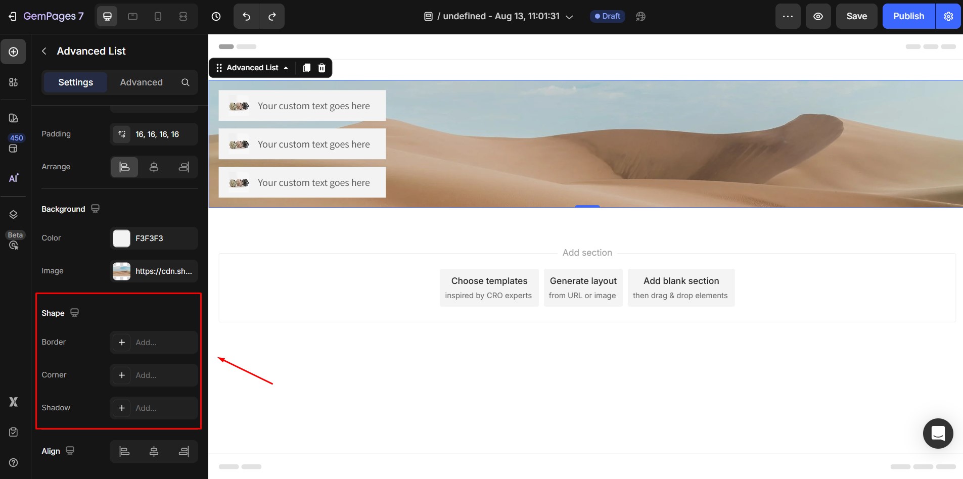Screen dimensions: 963x479
Task: Open the background color F3F3F3 swatch
Action: pyautogui.click(x=121, y=238)
